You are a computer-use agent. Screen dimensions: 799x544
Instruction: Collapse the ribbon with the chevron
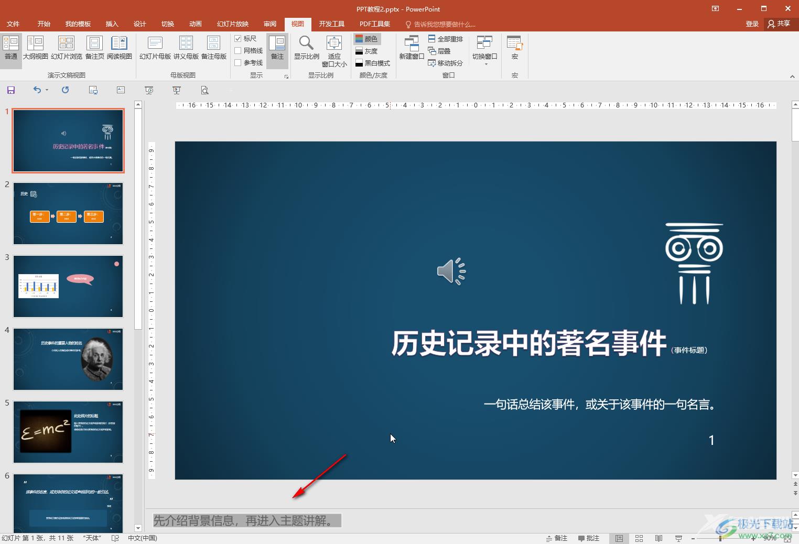pos(792,77)
